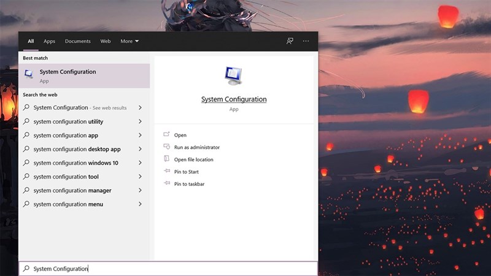Screen dimensions: 491x276
Task: Click the Open file location icon
Action: [x=166, y=159]
